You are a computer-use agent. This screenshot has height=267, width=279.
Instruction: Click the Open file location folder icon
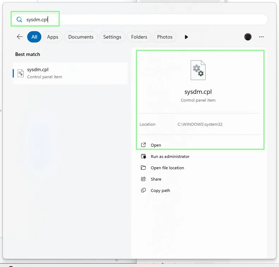(143, 167)
